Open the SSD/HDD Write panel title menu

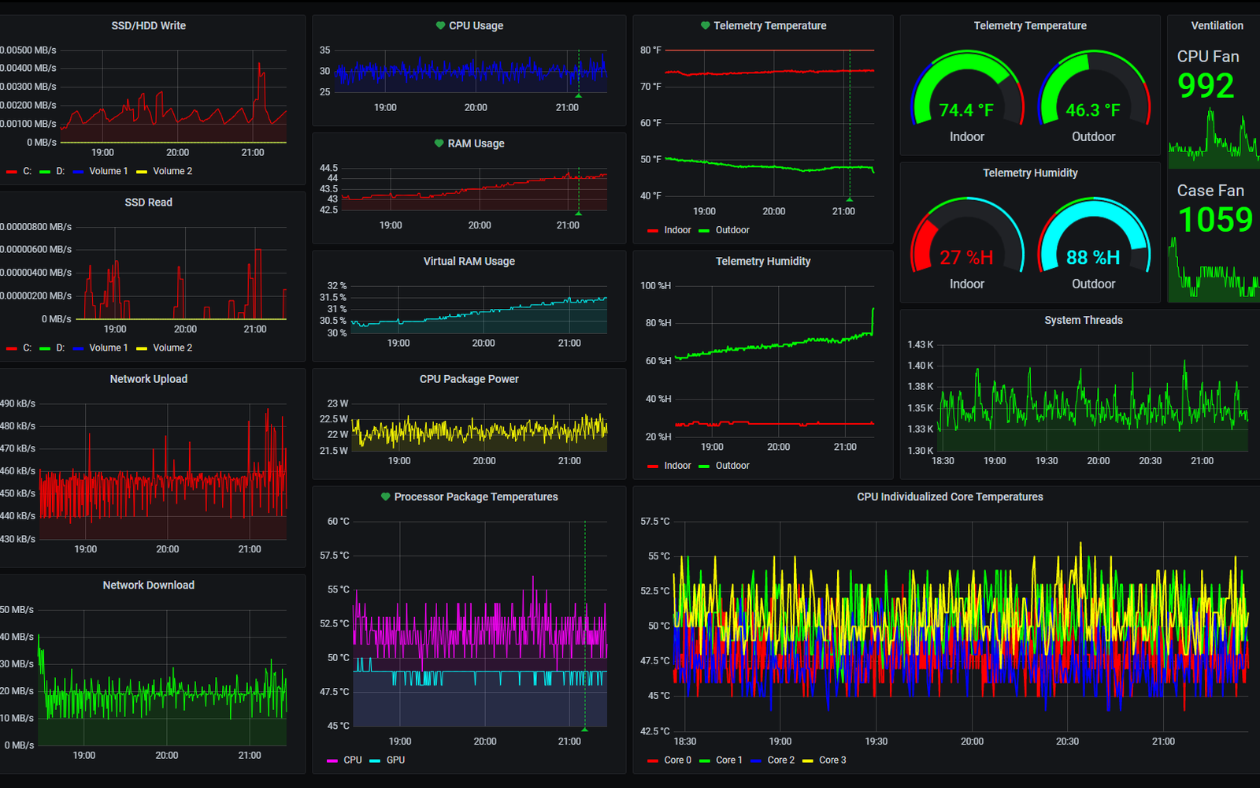click(149, 26)
